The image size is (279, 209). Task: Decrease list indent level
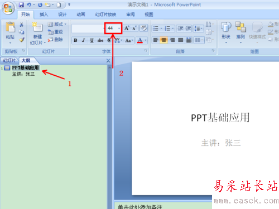coord(180,28)
